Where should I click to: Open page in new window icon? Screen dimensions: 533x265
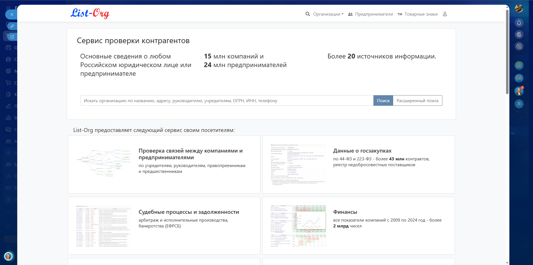[12, 36]
